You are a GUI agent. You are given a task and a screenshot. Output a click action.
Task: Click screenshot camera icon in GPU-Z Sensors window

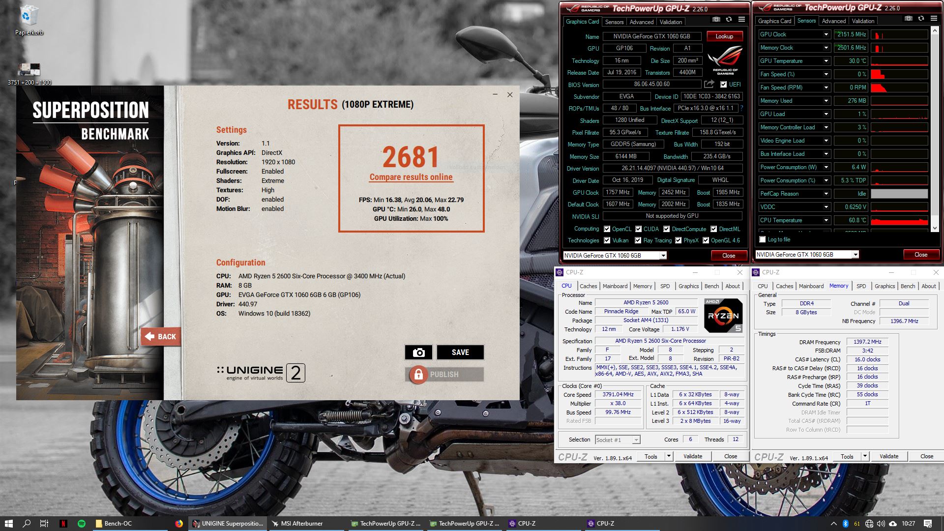[x=908, y=19]
